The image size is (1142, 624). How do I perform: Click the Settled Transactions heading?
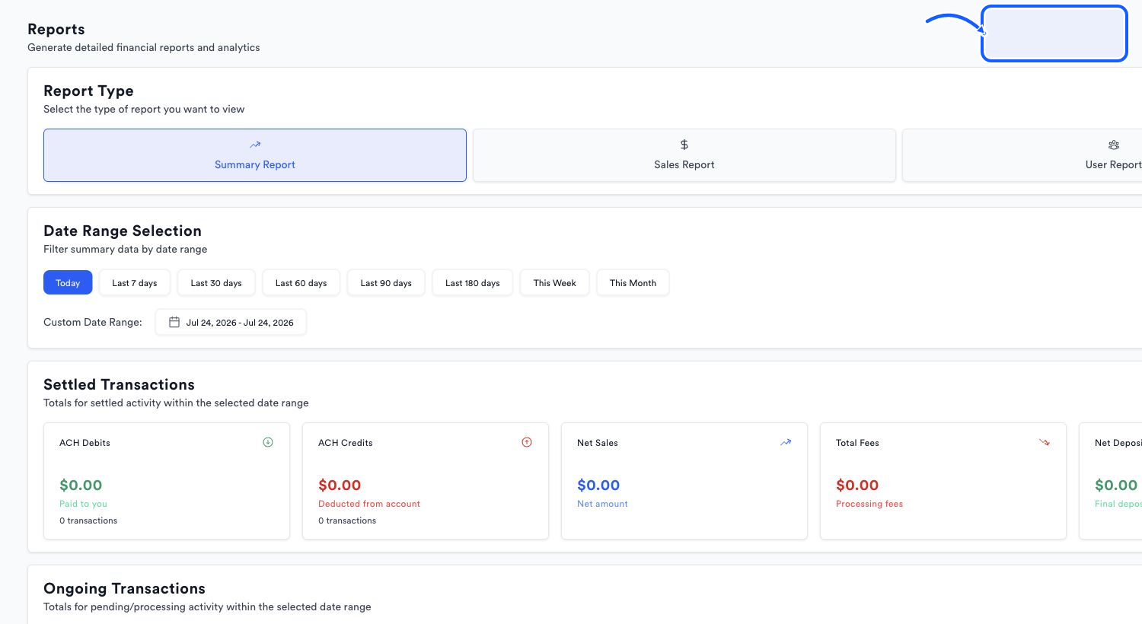point(119,384)
